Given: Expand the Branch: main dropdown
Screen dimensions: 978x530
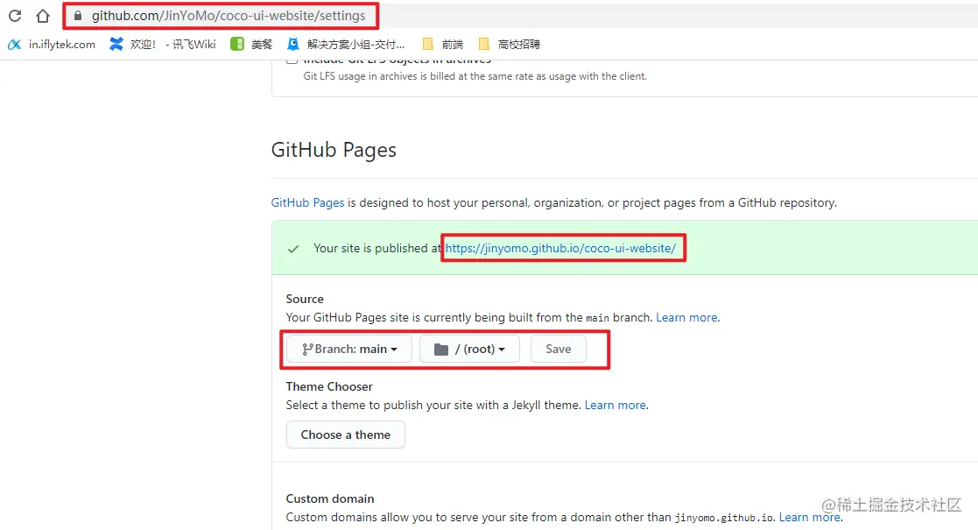Looking at the screenshot, I should [x=349, y=349].
